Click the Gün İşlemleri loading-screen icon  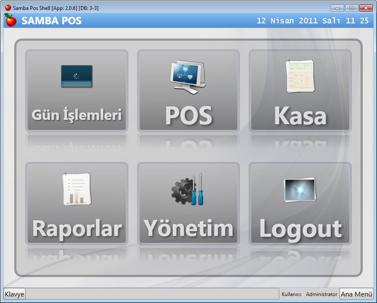(77, 77)
